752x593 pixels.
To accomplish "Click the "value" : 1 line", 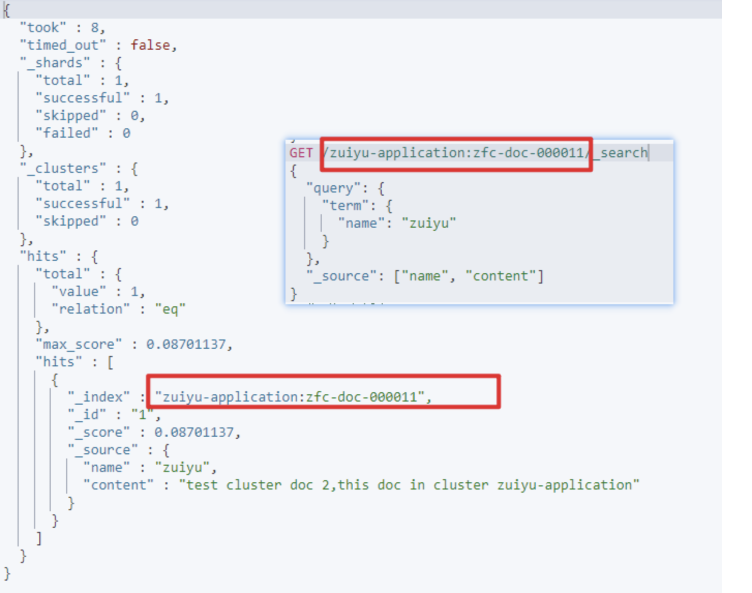I will (x=98, y=291).
